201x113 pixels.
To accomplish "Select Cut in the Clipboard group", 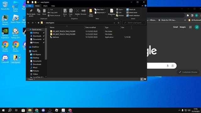I will click(50, 9).
